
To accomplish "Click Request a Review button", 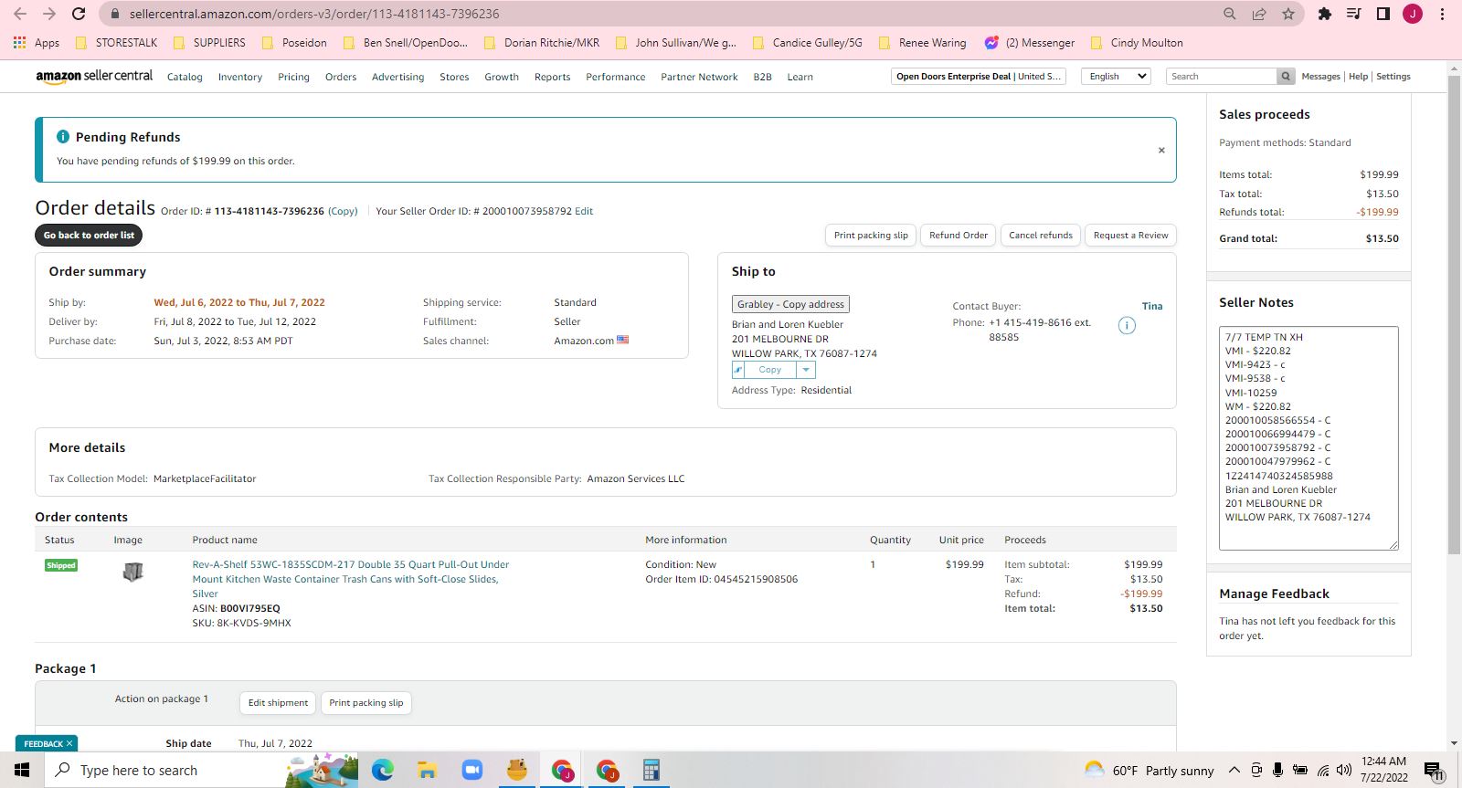I will [x=1130, y=236].
